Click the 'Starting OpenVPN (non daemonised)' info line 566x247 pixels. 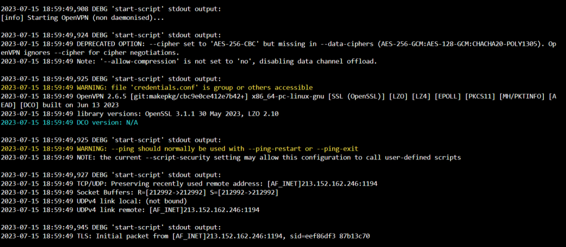coord(83,17)
